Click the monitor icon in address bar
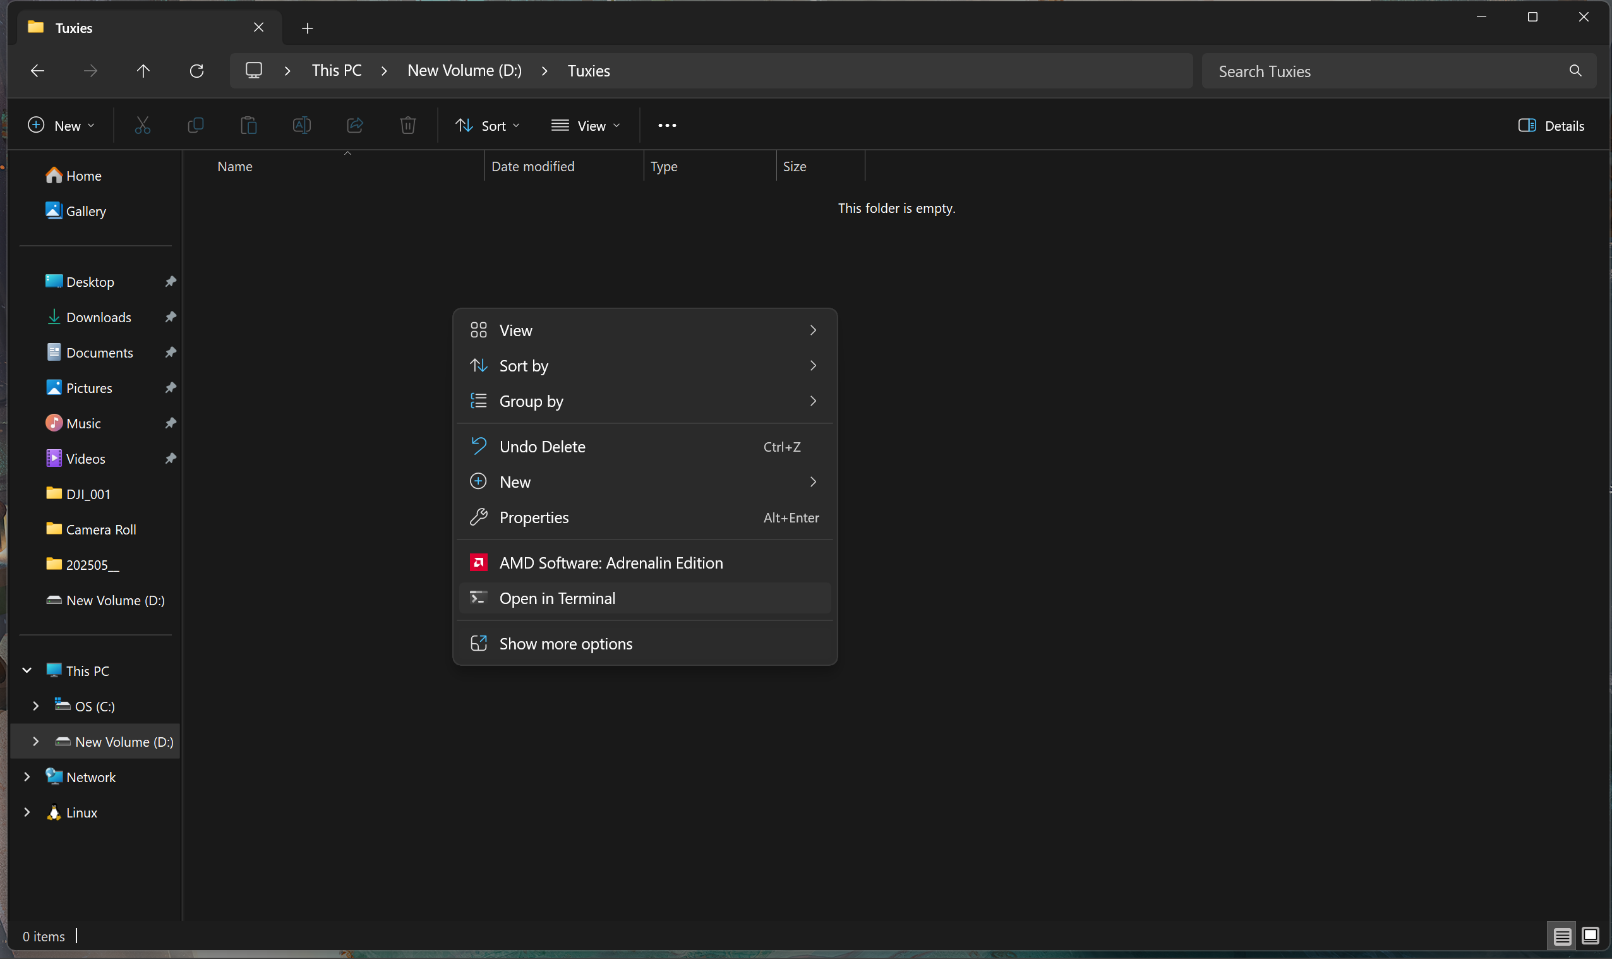The height and width of the screenshot is (959, 1612). (x=254, y=70)
